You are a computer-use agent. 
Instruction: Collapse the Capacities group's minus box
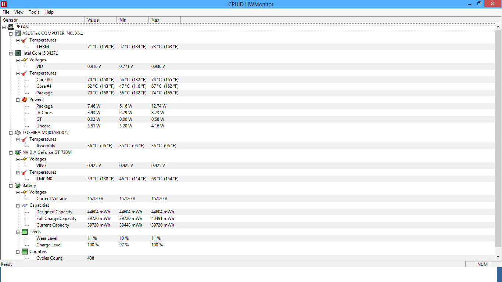click(18, 205)
